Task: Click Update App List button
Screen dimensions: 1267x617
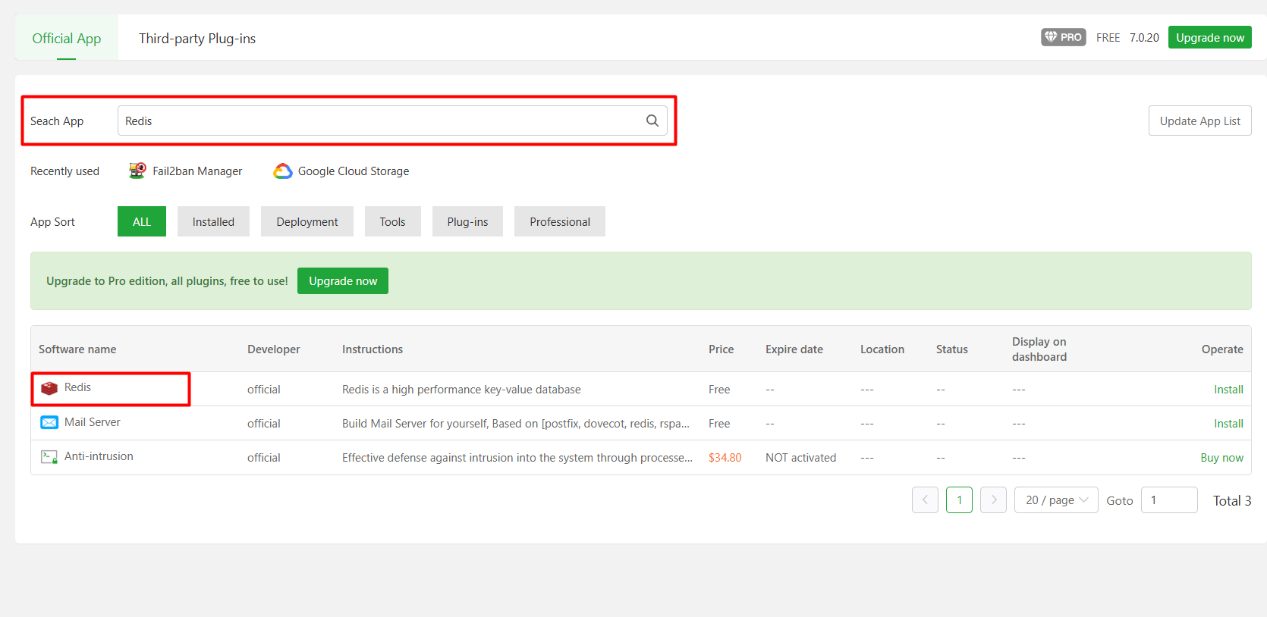Action: [1200, 121]
